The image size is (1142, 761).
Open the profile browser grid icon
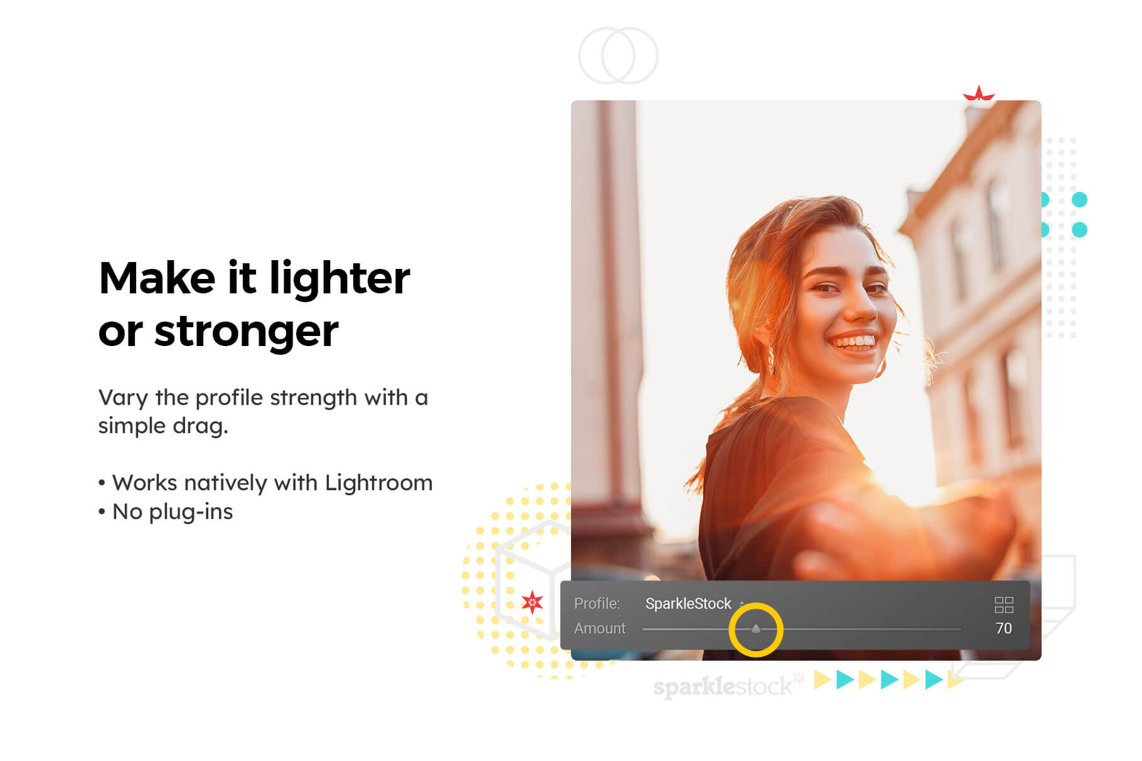(1003, 604)
